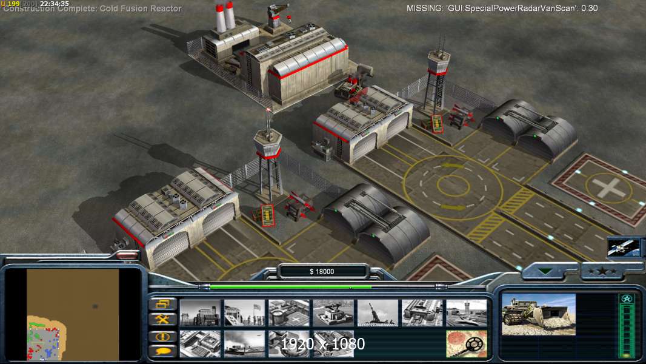This screenshot has width=646, height=364.
Task: Open chat with the speech bubble button
Action: [x=163, y=351]
